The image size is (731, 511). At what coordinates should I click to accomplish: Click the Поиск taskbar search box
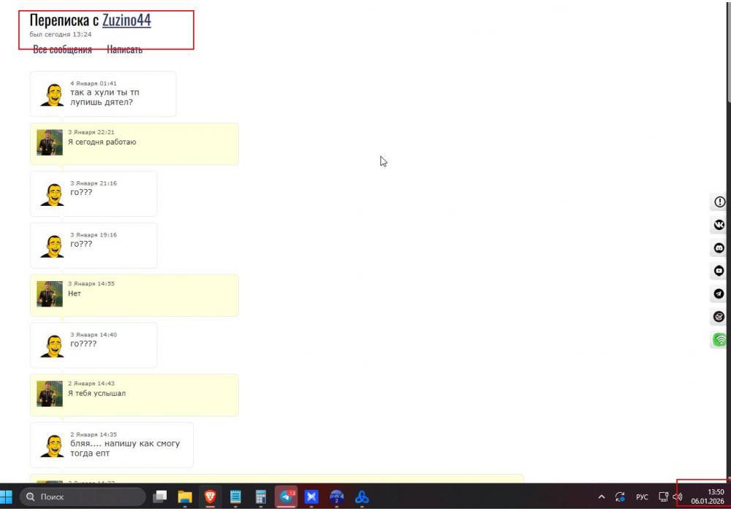coord(83,496)
